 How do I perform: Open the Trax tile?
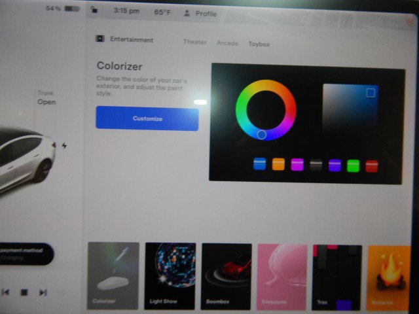coord(337,277)
